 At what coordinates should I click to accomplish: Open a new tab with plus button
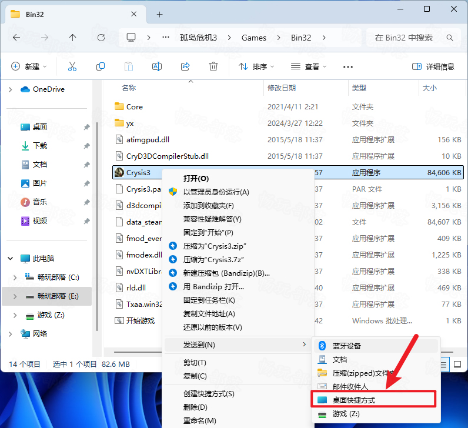pyautogui.click(x=160, y=14)
